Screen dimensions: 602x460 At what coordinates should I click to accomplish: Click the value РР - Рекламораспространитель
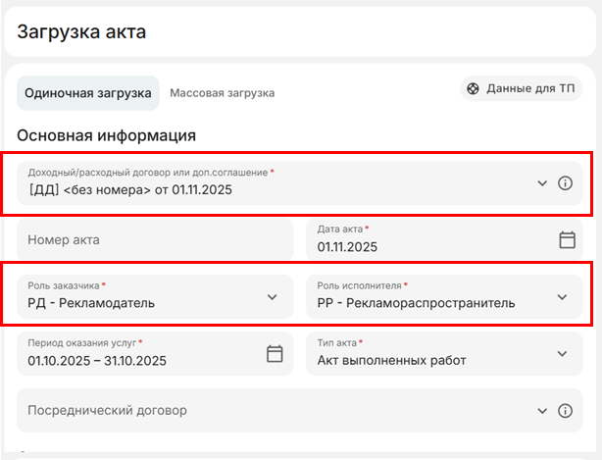coord(416,303)
